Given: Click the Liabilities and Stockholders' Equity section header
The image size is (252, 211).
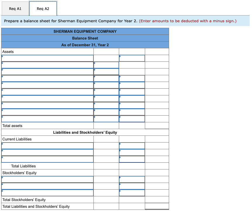Looking at the screenshot, I should click(85, 132).
